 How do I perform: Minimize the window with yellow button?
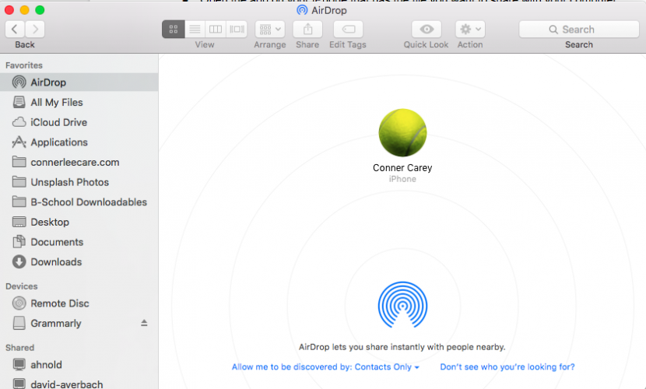(24, 10)
